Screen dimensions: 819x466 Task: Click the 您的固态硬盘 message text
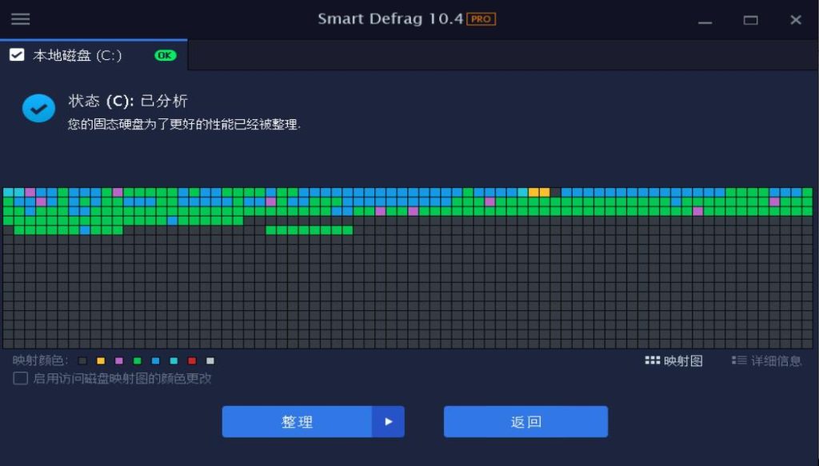185,125
